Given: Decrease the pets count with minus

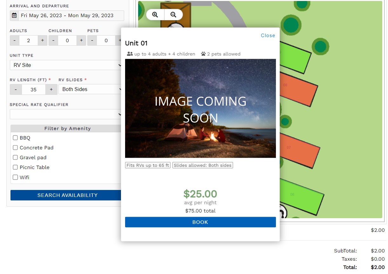Looking at the screenshot, I should 92,40.
